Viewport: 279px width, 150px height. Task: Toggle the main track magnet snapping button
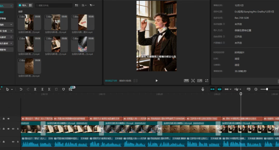[213, 89]
